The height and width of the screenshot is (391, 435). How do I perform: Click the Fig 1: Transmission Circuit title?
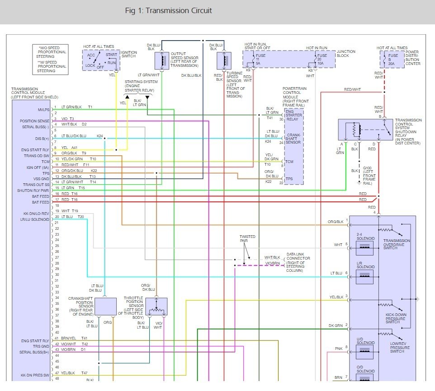click(168, 10)
